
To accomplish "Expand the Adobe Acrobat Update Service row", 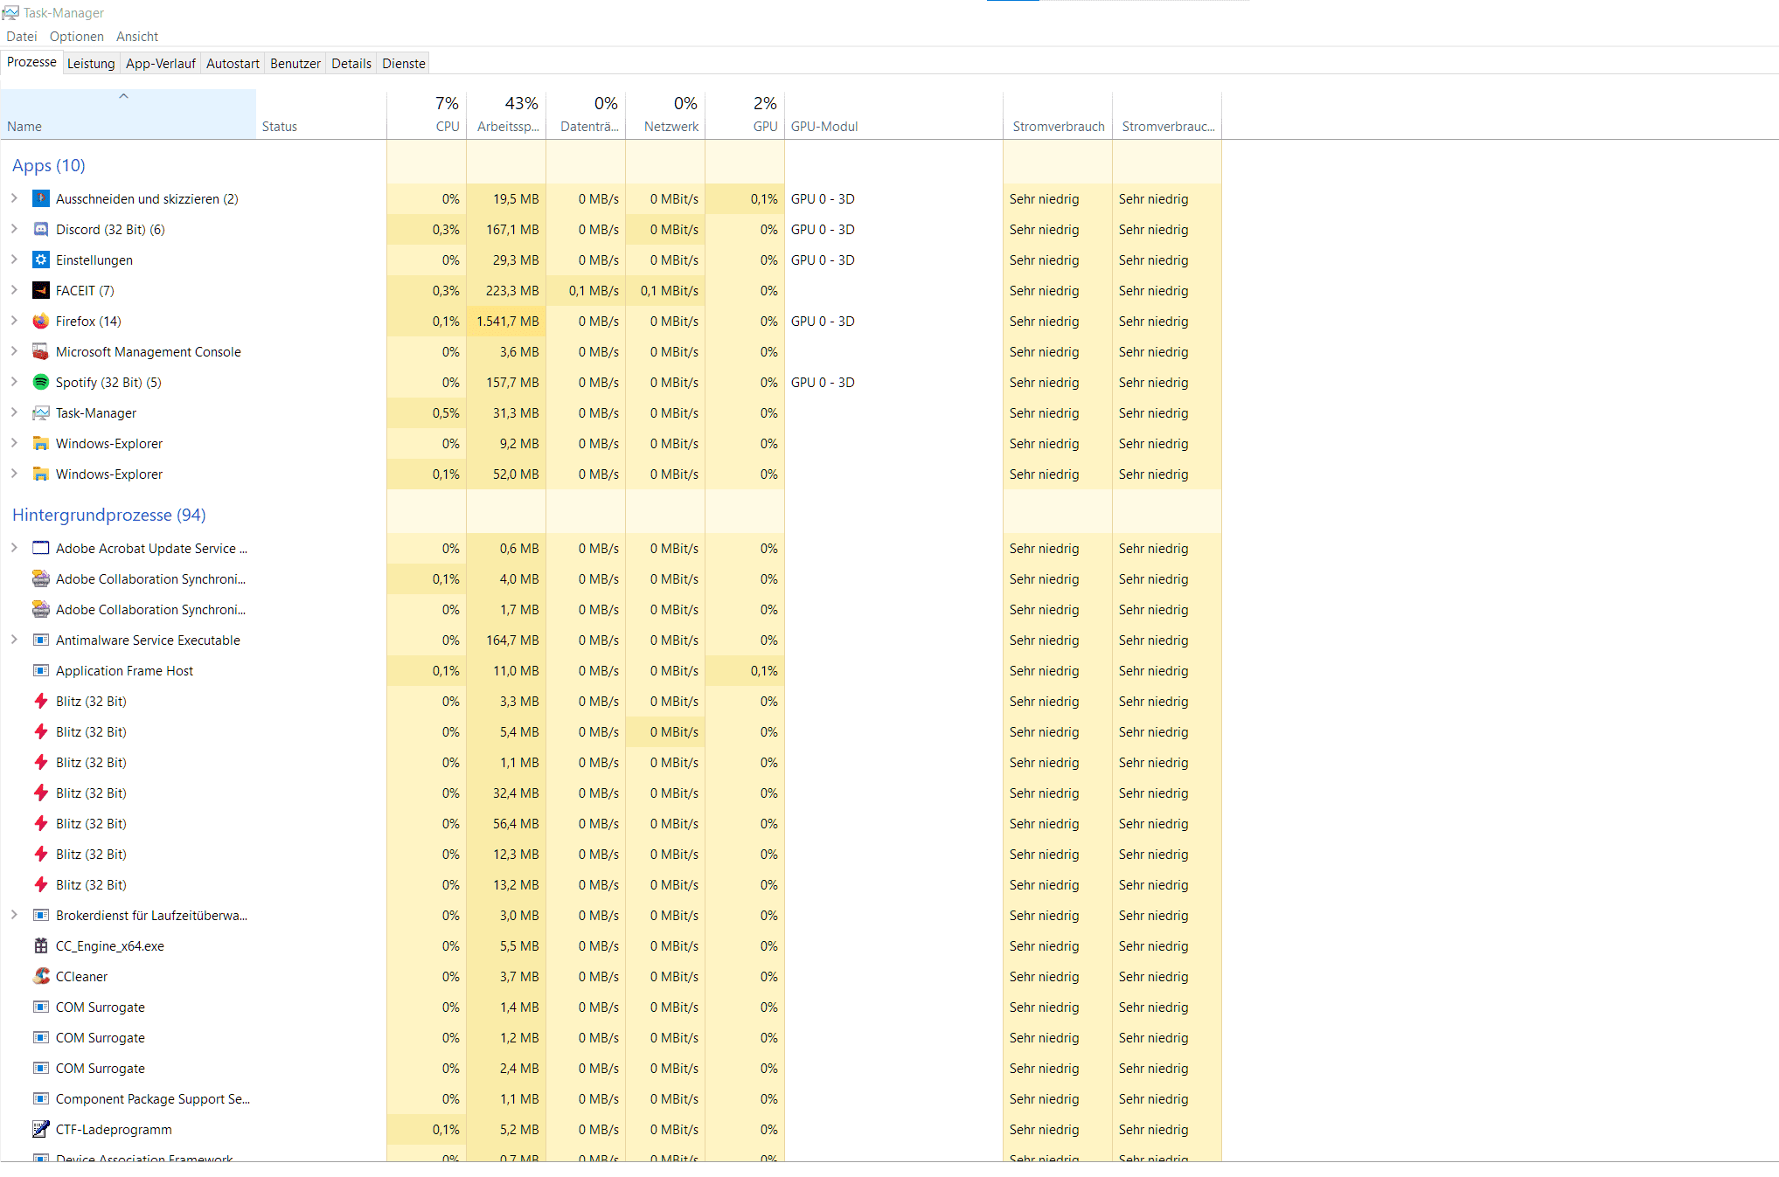I will [x=14, y=548].
